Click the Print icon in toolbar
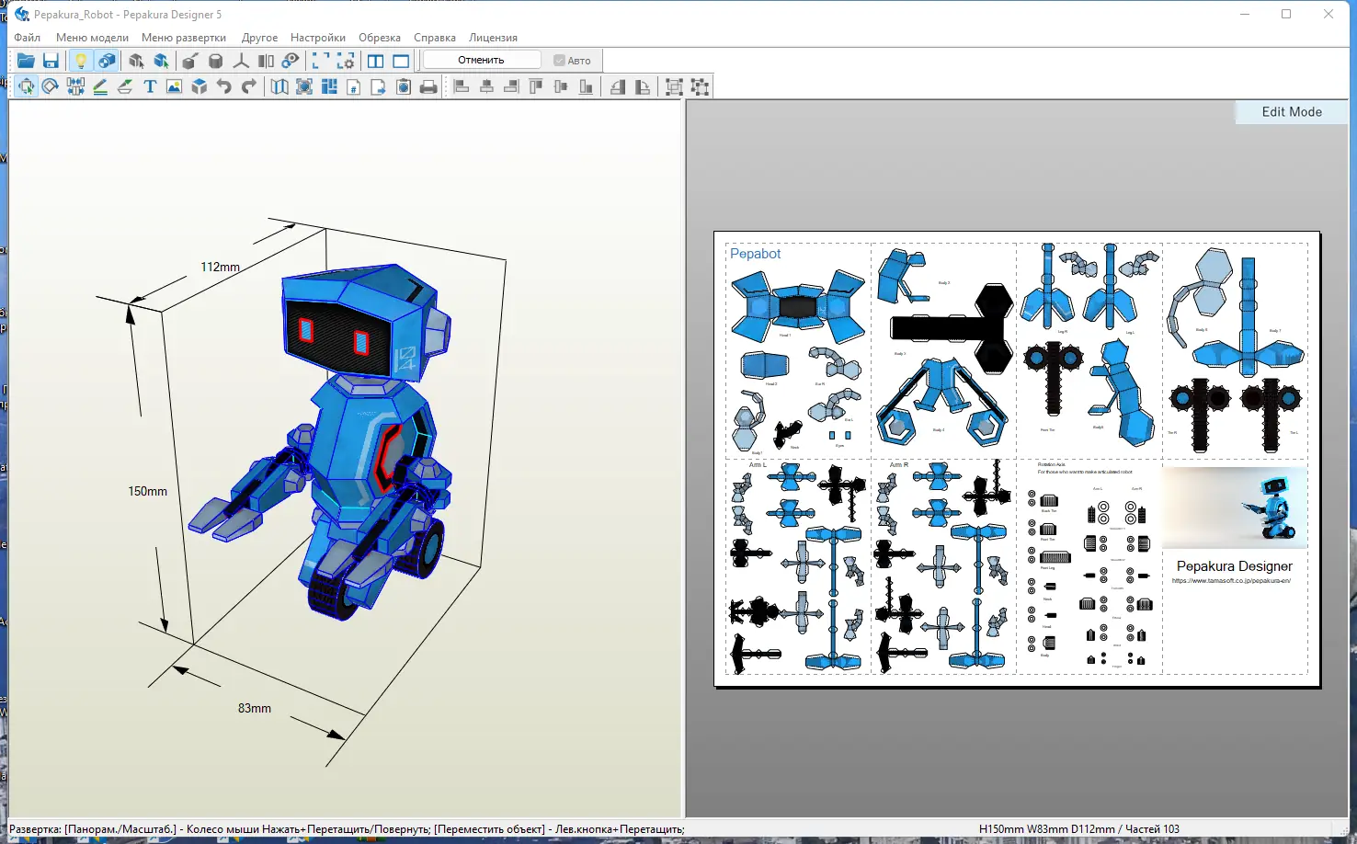 pyautogui.click(x=428, y=87)
